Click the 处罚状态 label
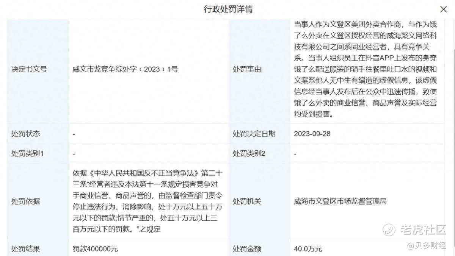This screenshot has height=256, width=455. tap(25, 134)
